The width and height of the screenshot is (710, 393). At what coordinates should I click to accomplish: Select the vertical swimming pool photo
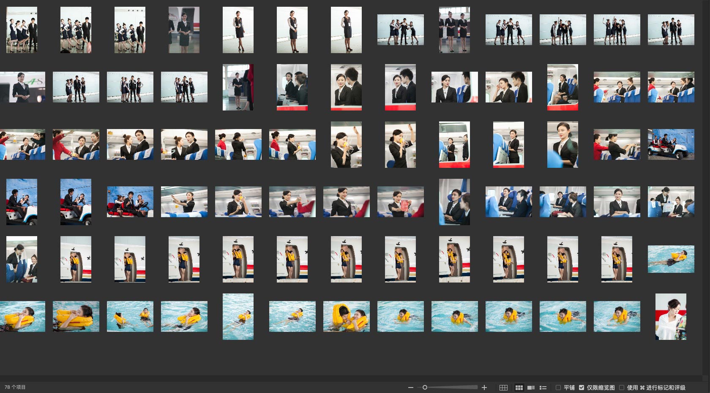point(238,317)
